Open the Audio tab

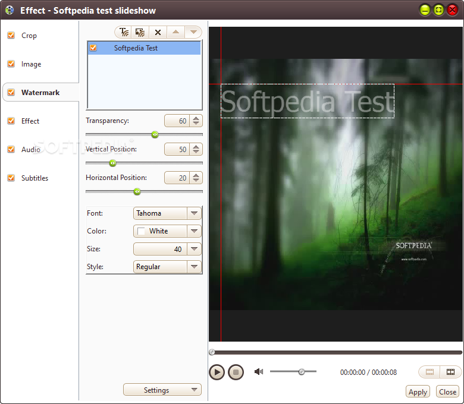30,150
